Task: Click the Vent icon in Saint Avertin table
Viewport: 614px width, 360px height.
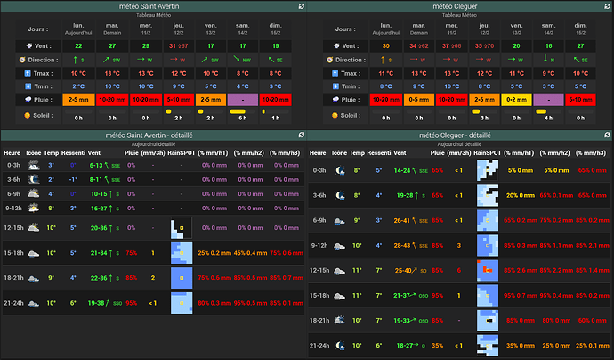Action: tap(29, 45)
